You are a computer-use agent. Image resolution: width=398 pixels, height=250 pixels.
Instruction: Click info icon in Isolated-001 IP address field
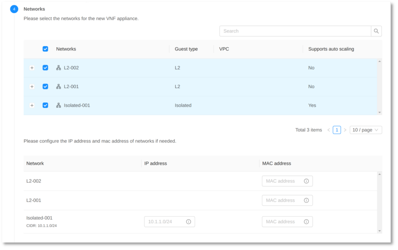pos(189,222)
